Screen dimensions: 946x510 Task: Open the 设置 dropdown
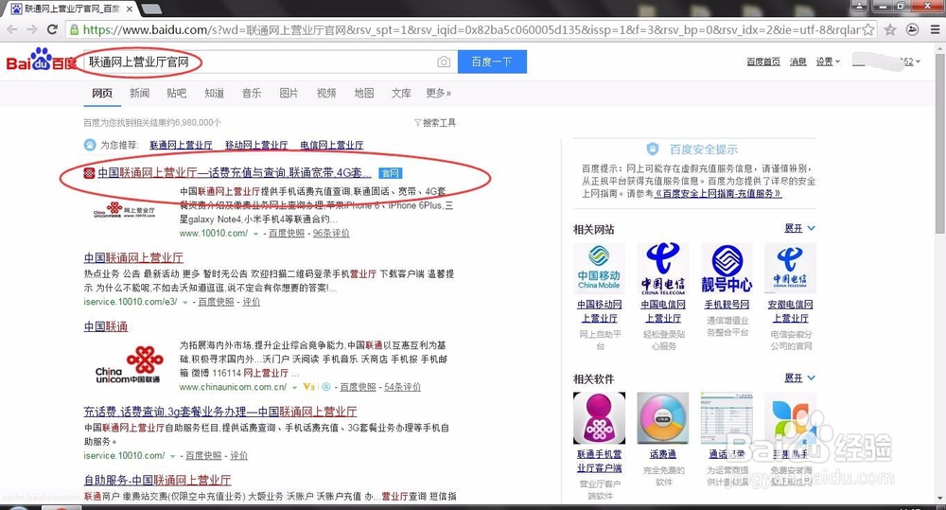(x=828, y=62)
